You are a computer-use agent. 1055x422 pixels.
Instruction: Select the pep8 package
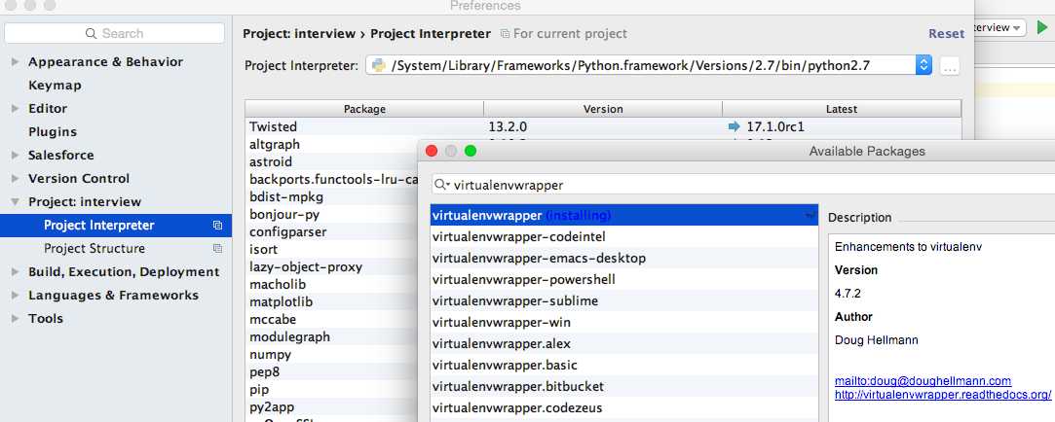[x=264, y=371]
